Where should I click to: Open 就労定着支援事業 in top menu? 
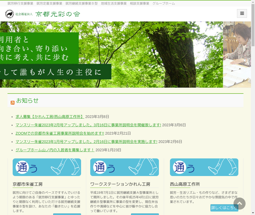(49, 3)
